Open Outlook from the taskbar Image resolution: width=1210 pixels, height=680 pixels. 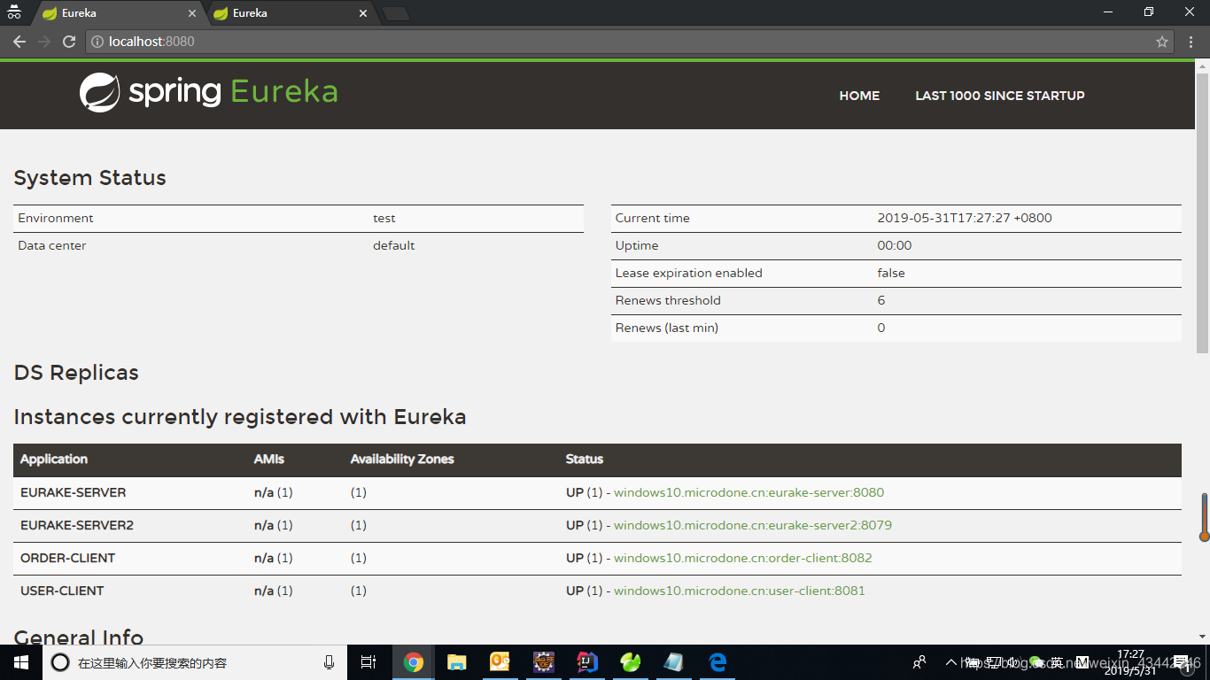click(x=500, y=662)
